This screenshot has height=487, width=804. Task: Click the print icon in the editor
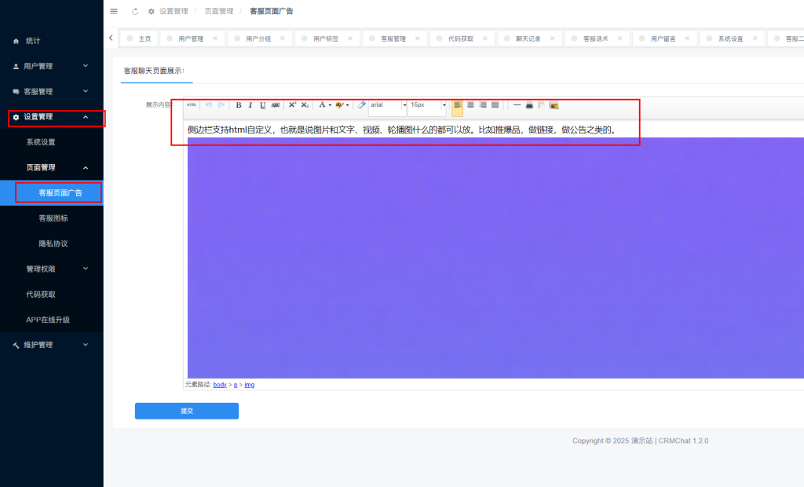[x=529, y=104]
